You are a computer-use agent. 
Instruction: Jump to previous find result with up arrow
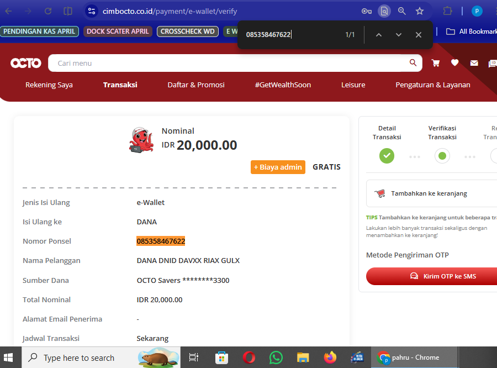pyautogui.click(x=379, y=35)
